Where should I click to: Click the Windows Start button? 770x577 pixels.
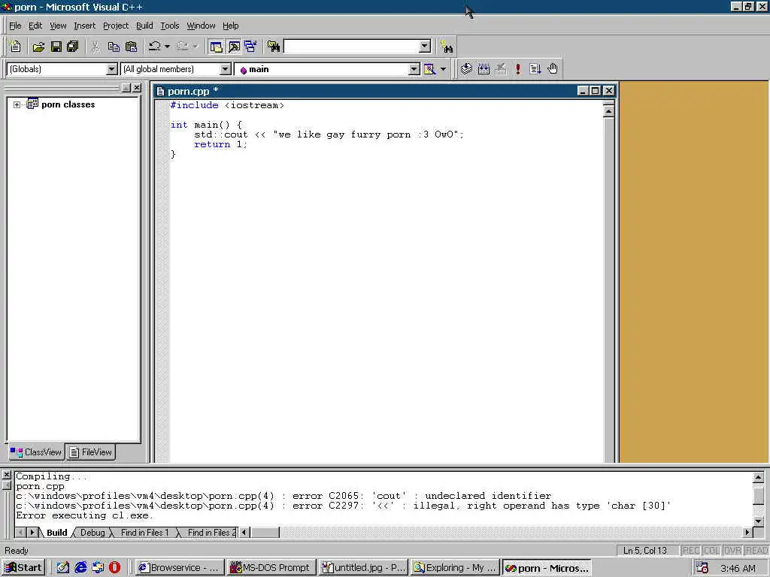point(23,568)
